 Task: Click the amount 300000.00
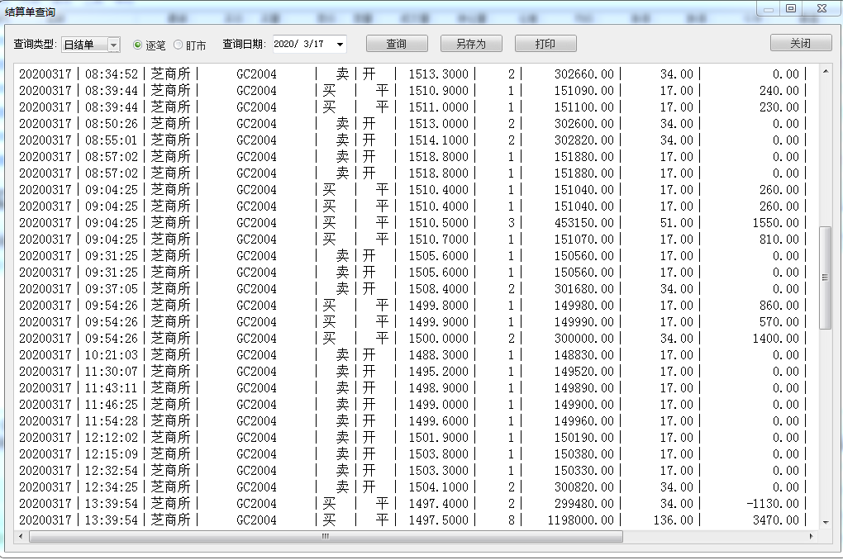(583, 338)
